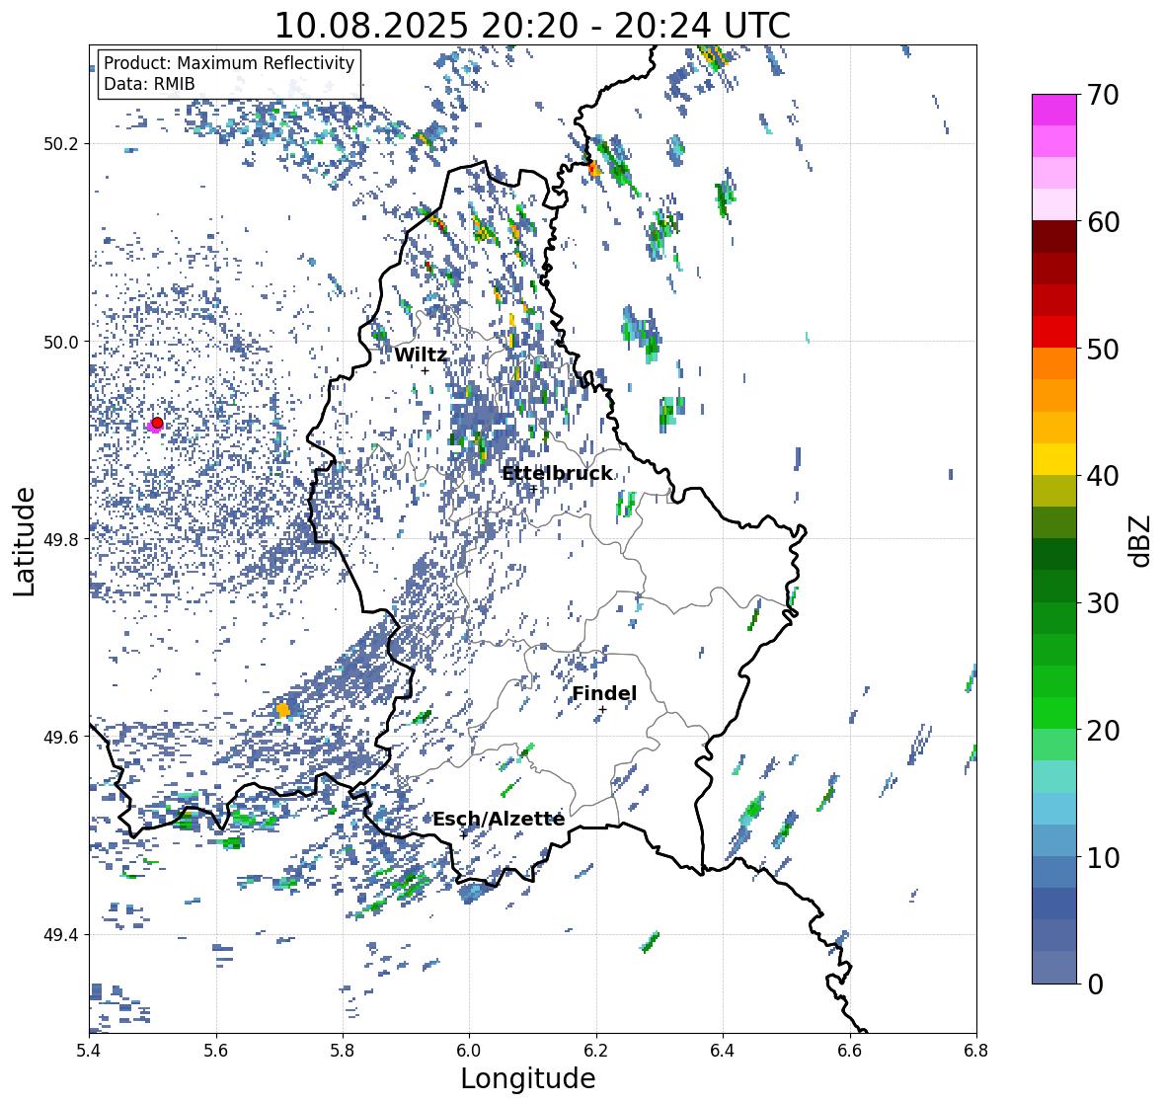The image size is (1164, 1103).
Task: Click the Wiltz station label
Action: click(x=421, y=355)
